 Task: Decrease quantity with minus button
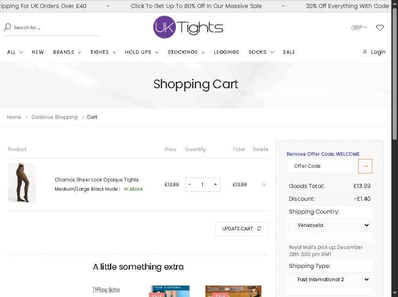[x=190, y=184]
